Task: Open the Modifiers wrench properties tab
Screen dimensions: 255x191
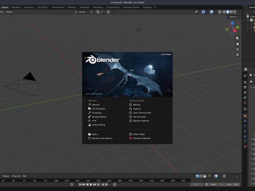Action: pos(245,121)
